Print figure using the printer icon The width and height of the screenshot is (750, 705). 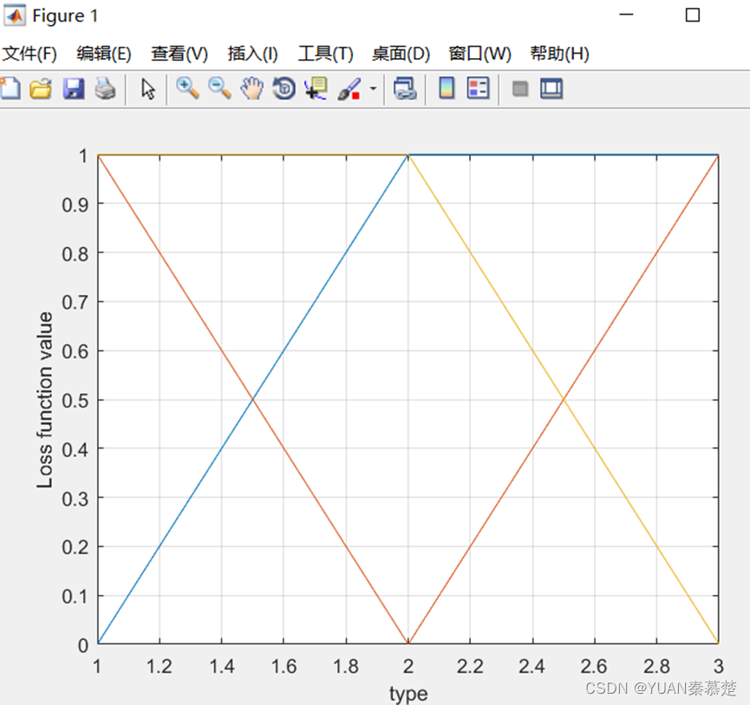click(105, 89)
